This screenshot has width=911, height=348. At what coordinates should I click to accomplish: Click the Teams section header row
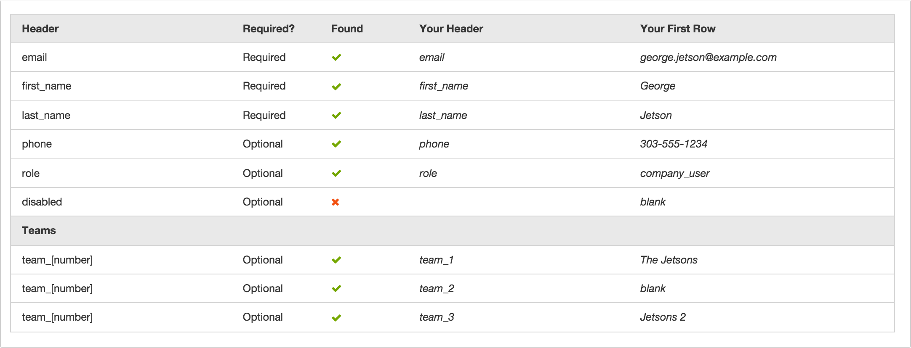(x=453, y=231)
